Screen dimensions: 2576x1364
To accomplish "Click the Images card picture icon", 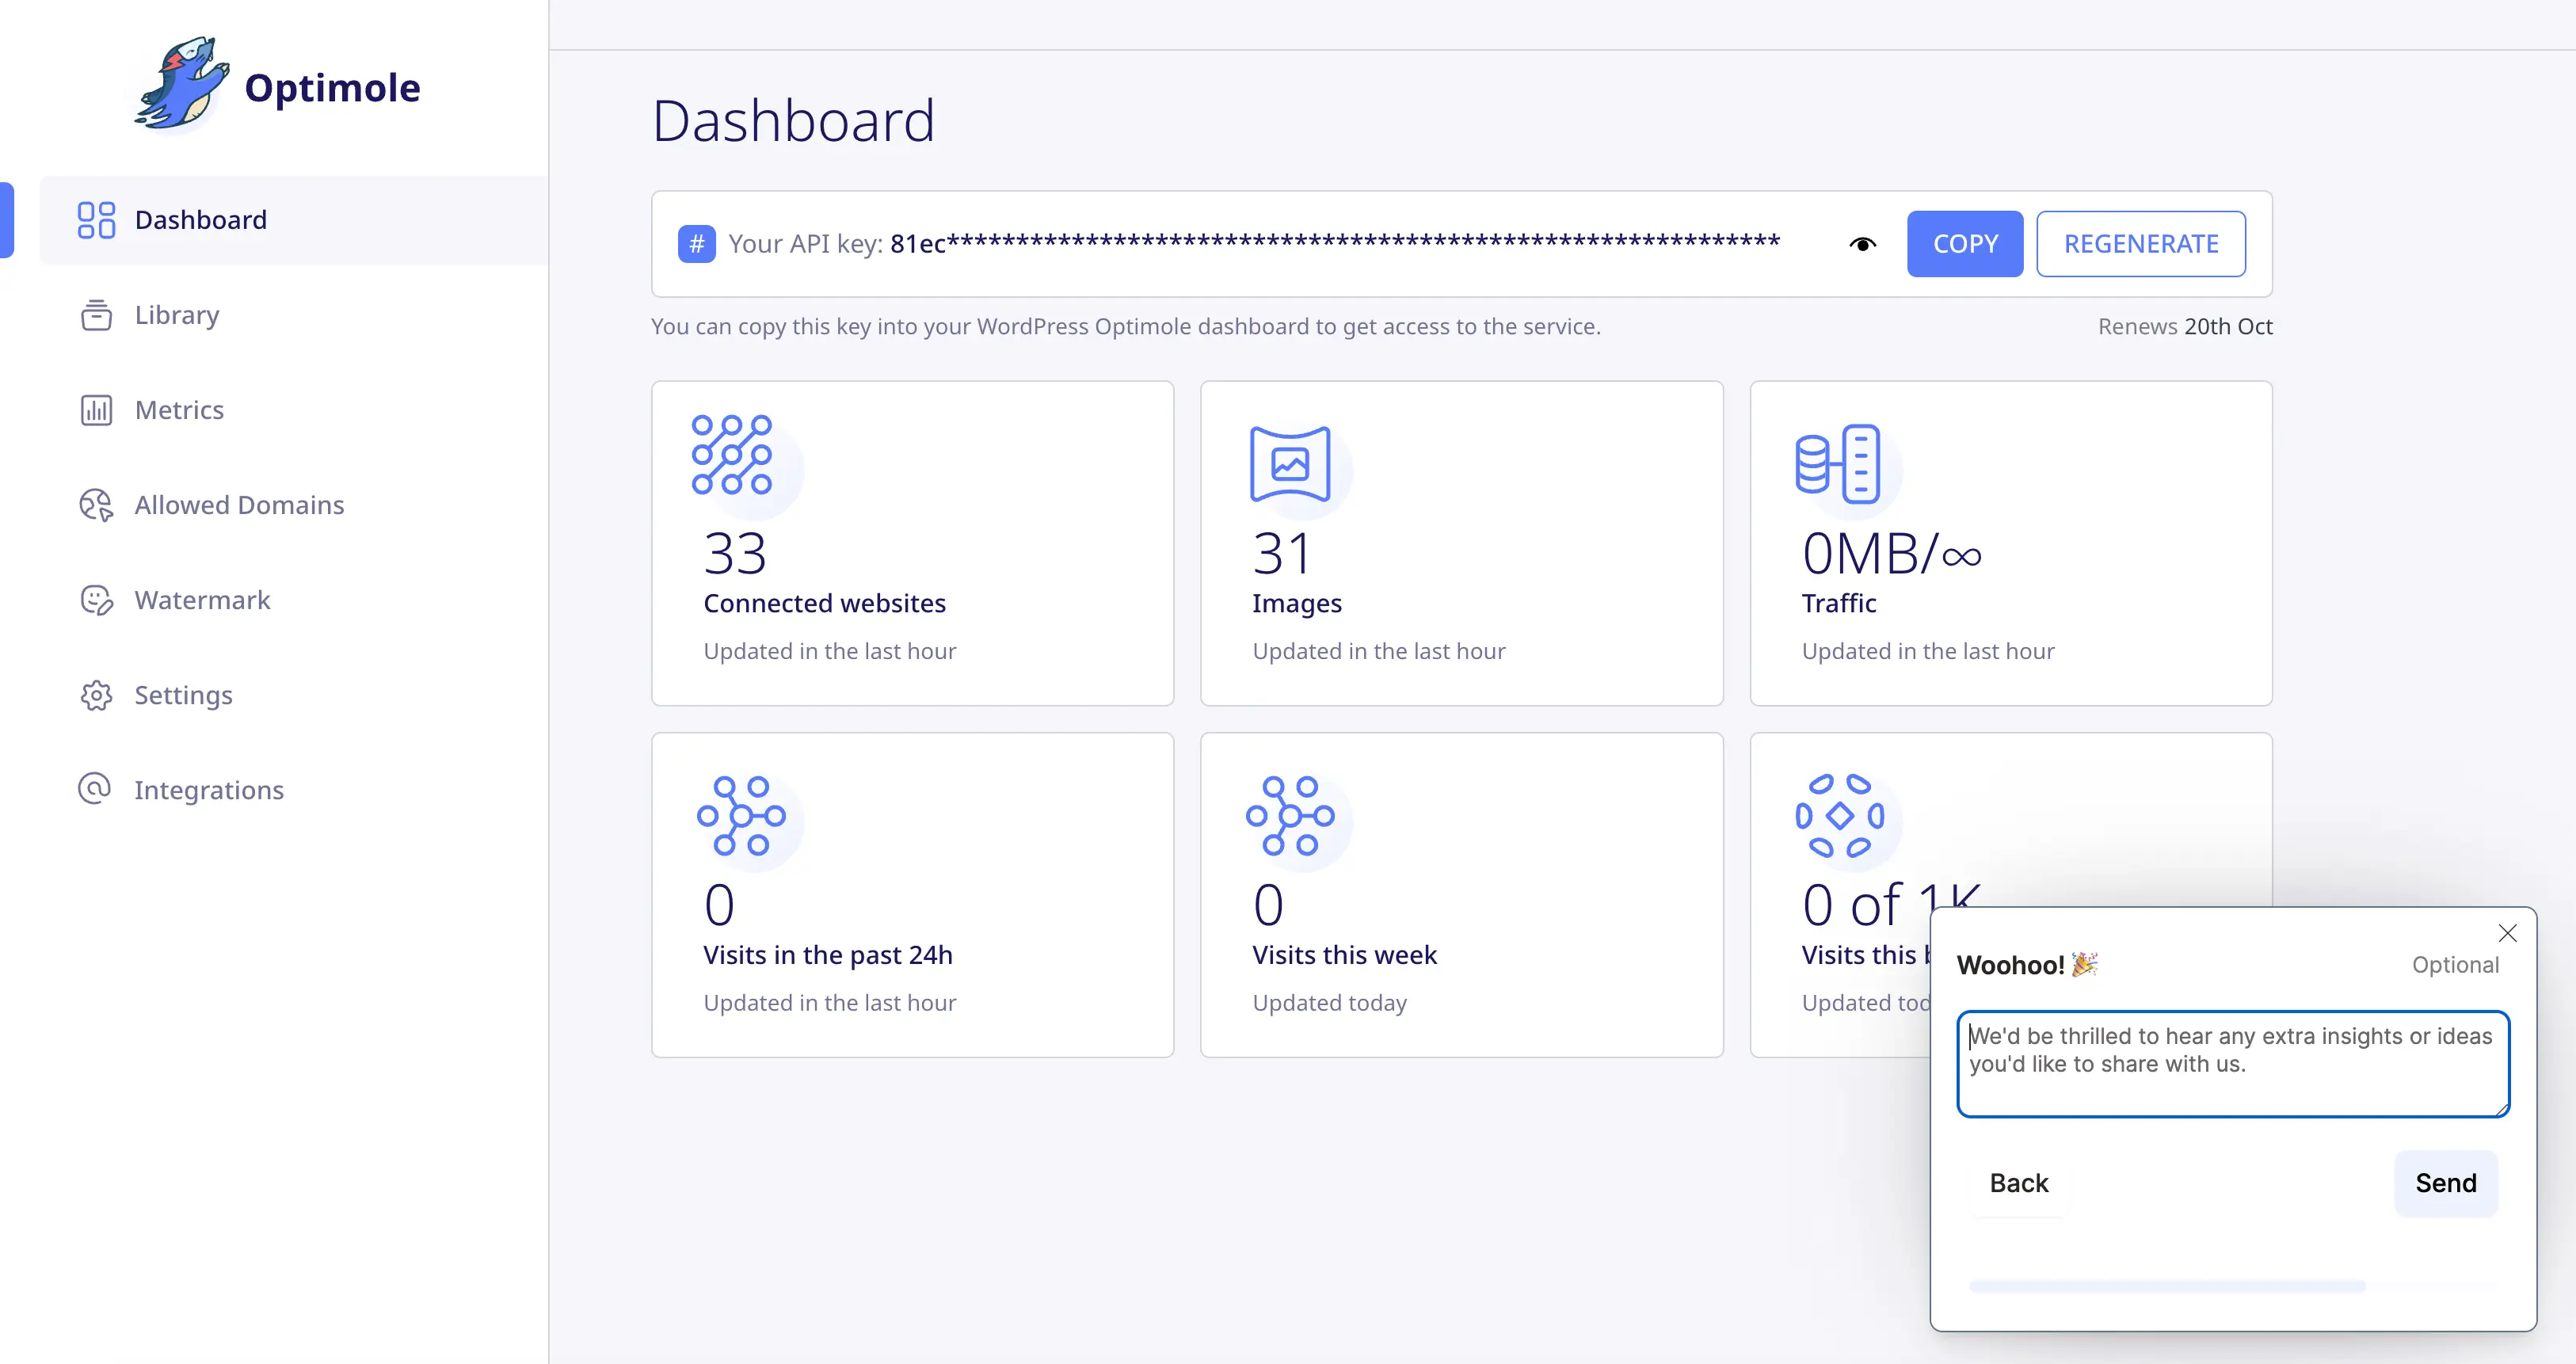I will coord(1290,464).
